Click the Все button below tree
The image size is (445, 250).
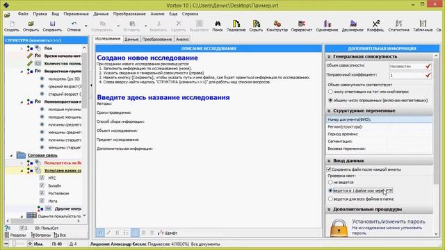(x=60, y=235)
